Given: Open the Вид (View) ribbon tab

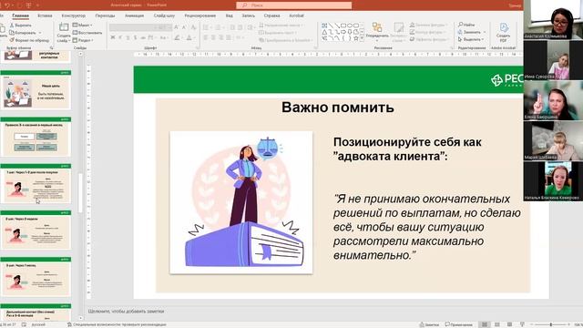Looking at the screenshot, I should pyautogui.click(x=229, y=15).
